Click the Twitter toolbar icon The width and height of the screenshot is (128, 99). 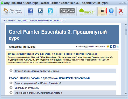pyautogui.click(x=50, y=12)
